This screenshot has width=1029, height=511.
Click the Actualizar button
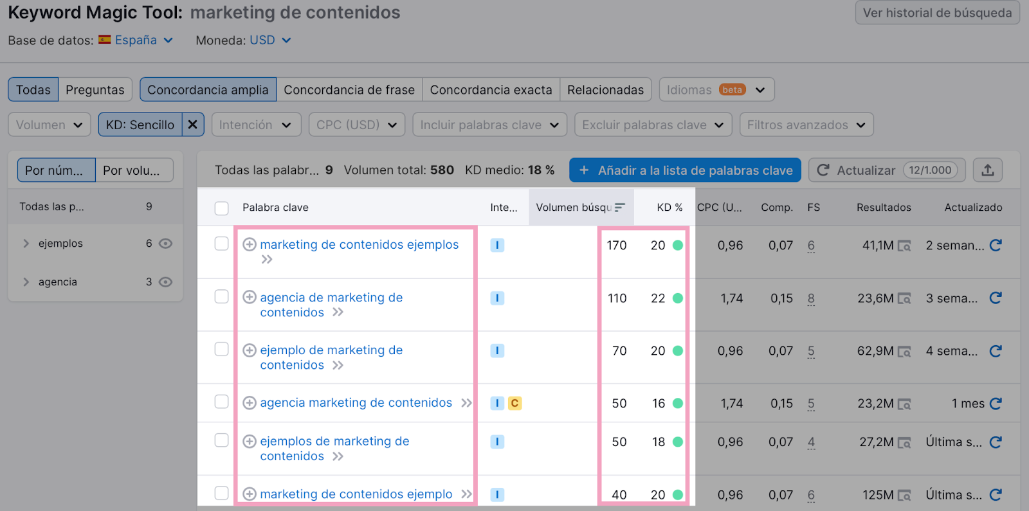click(887, 170)
